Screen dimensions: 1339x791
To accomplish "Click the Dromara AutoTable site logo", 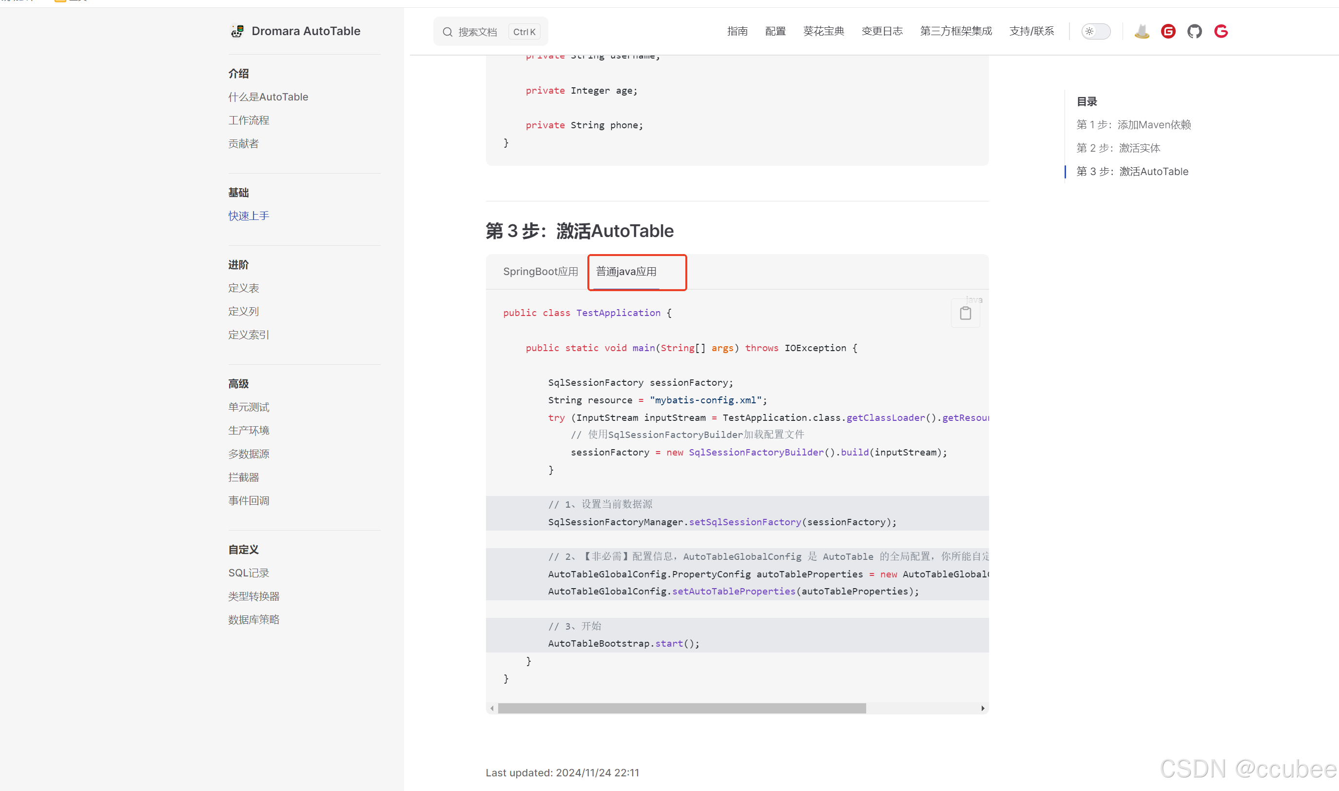I will click(237, 31).
